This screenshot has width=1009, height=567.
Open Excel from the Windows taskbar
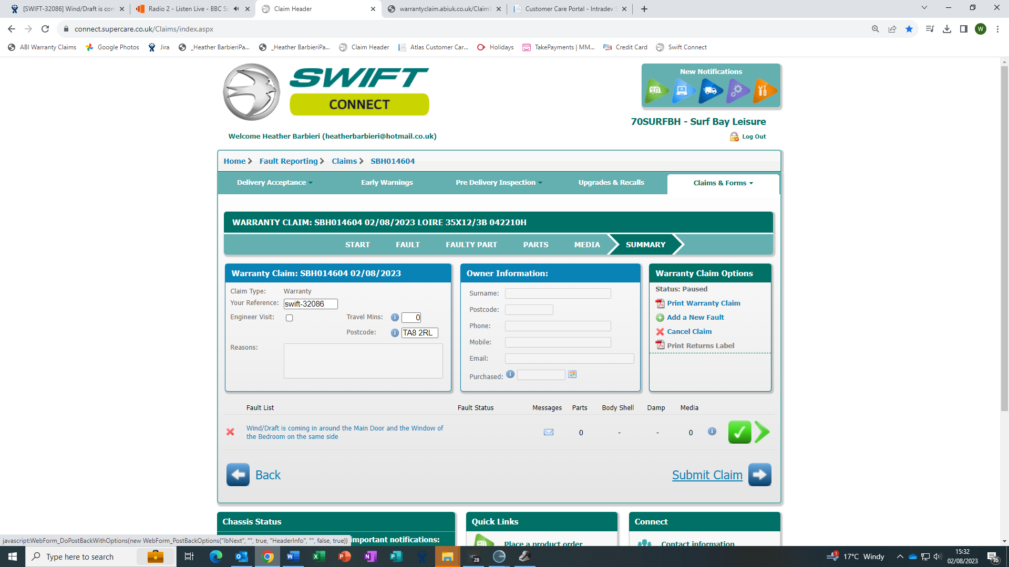coord(318,556)
